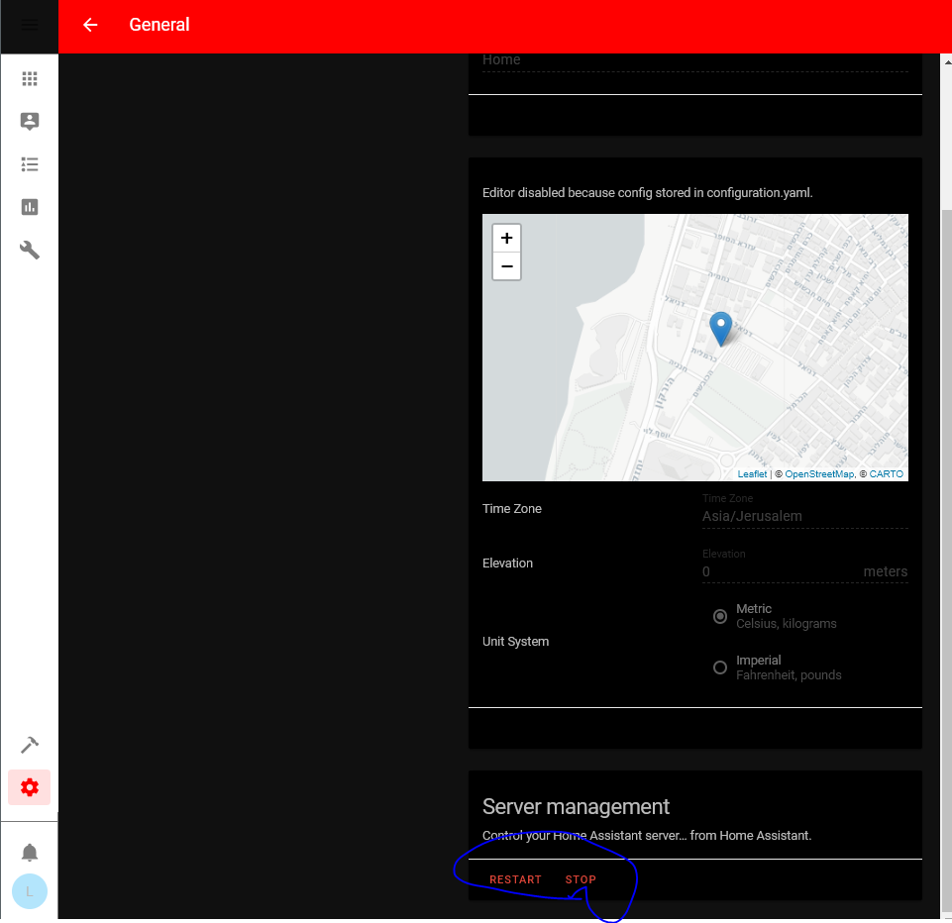Open Developer Tools hammer icon
Image resolution: width=952 pixels, height=923 pixels.
tap(29, 745)
